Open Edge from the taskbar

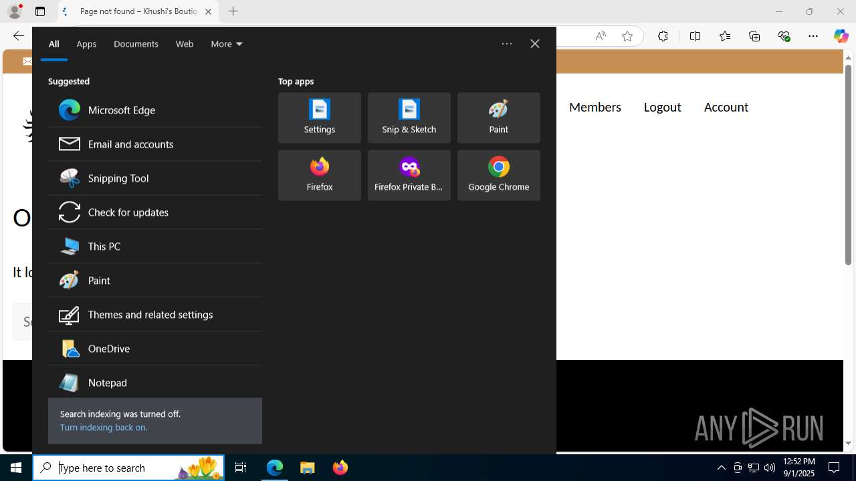275,468
